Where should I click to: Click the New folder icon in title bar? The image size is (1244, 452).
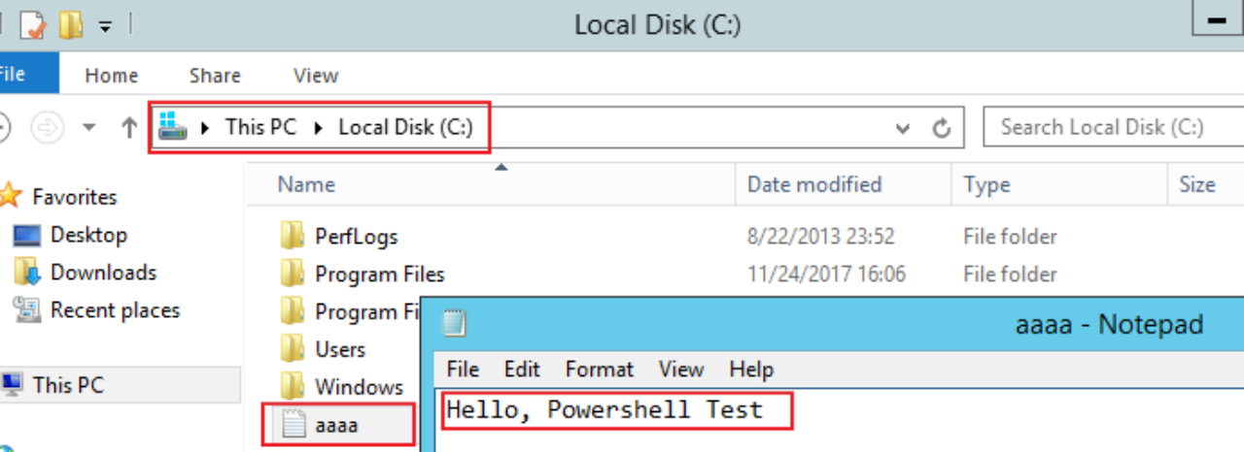71,24
